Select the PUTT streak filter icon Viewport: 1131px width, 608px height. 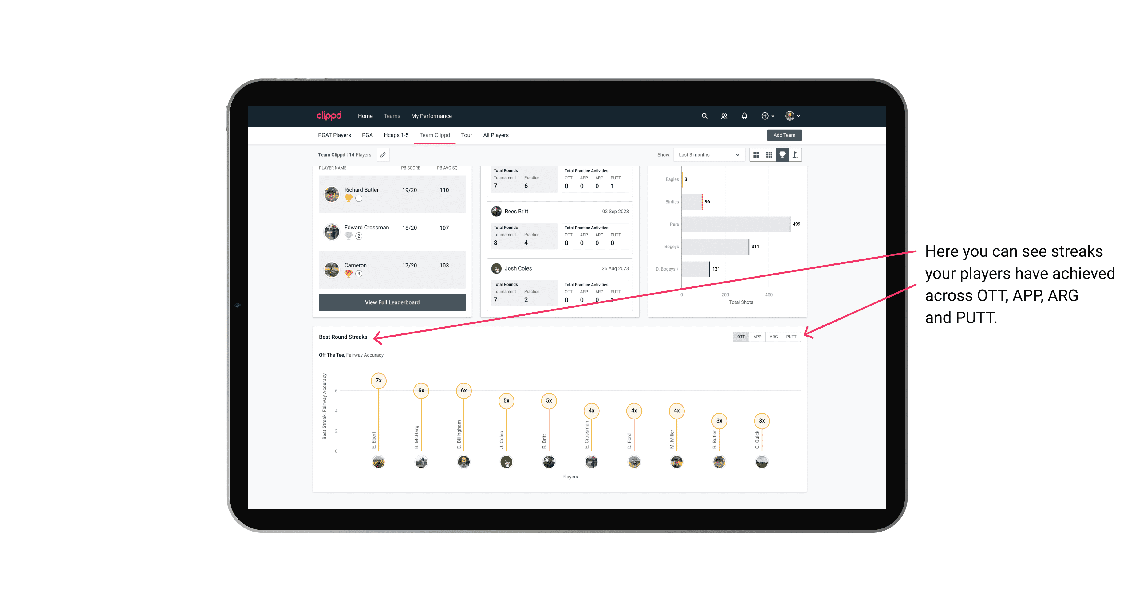pyautogui.click(x=791, y=336)
